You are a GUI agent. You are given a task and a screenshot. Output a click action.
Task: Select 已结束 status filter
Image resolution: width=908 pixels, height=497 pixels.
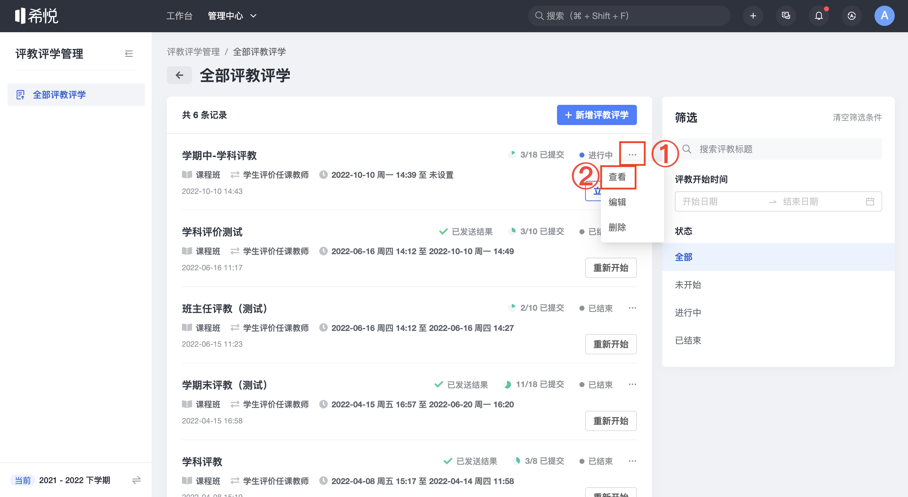pyautogui.click(x=778, y=341)
